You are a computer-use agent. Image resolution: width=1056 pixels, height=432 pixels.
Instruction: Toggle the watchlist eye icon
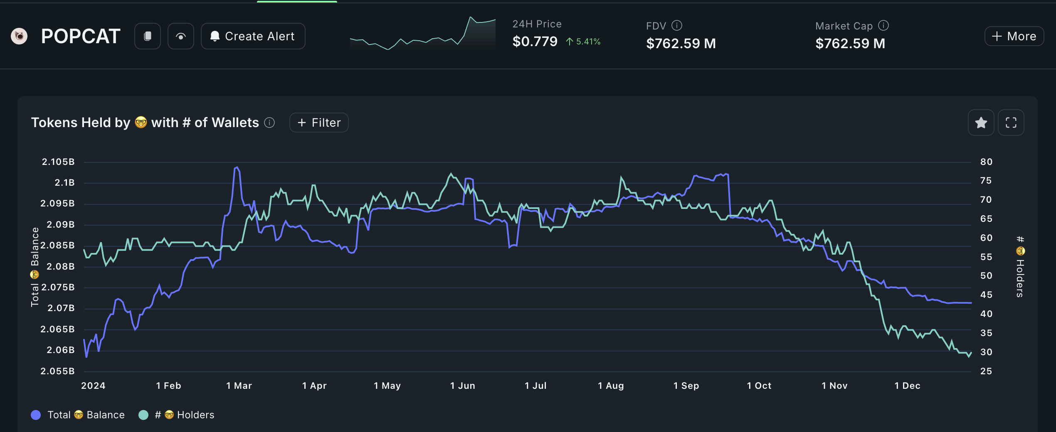point(181,36)
